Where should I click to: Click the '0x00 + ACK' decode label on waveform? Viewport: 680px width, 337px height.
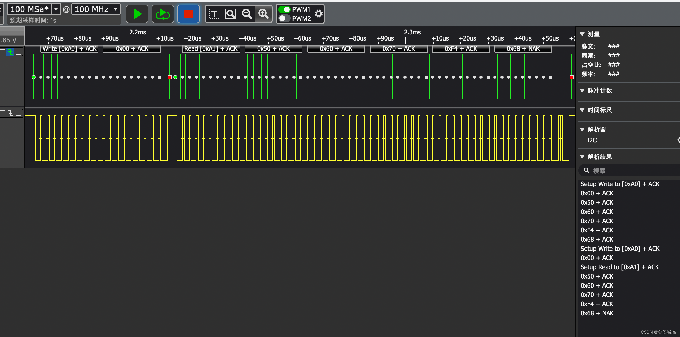tap(132, 48)
